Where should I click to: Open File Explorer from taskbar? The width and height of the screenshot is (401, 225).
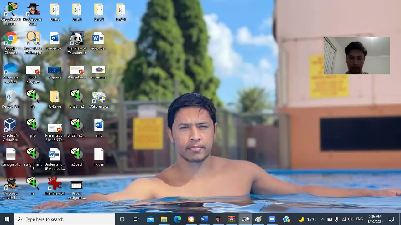coord(164,219)
